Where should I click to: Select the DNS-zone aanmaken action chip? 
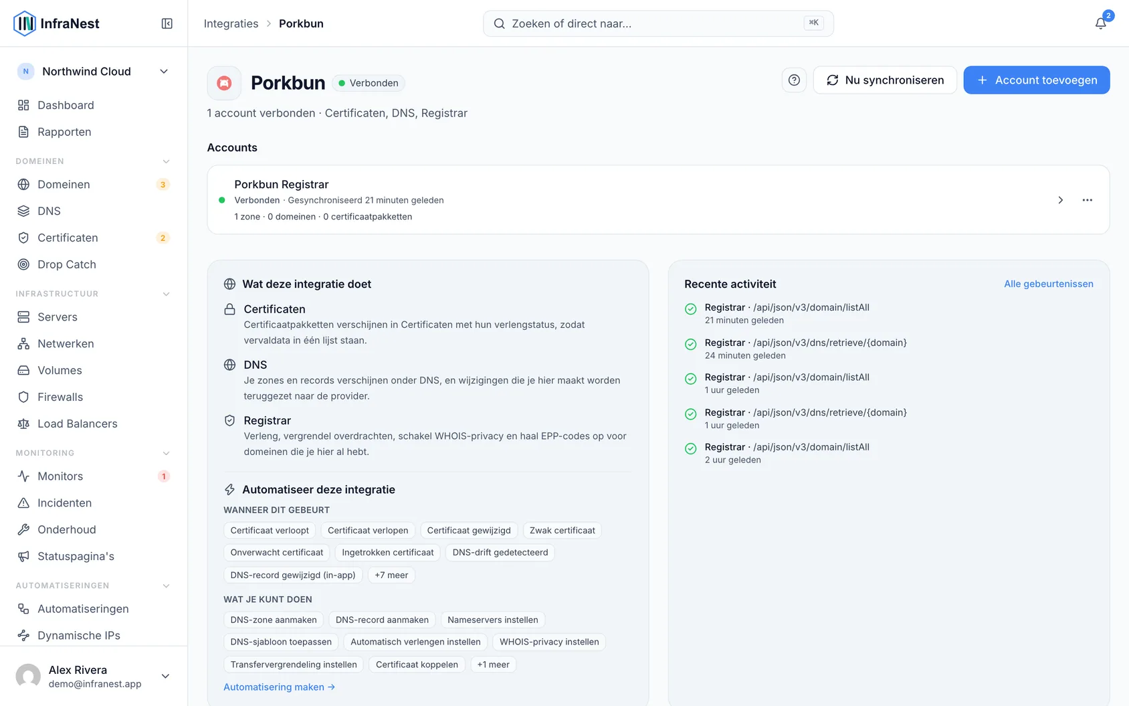pos(274,620)
